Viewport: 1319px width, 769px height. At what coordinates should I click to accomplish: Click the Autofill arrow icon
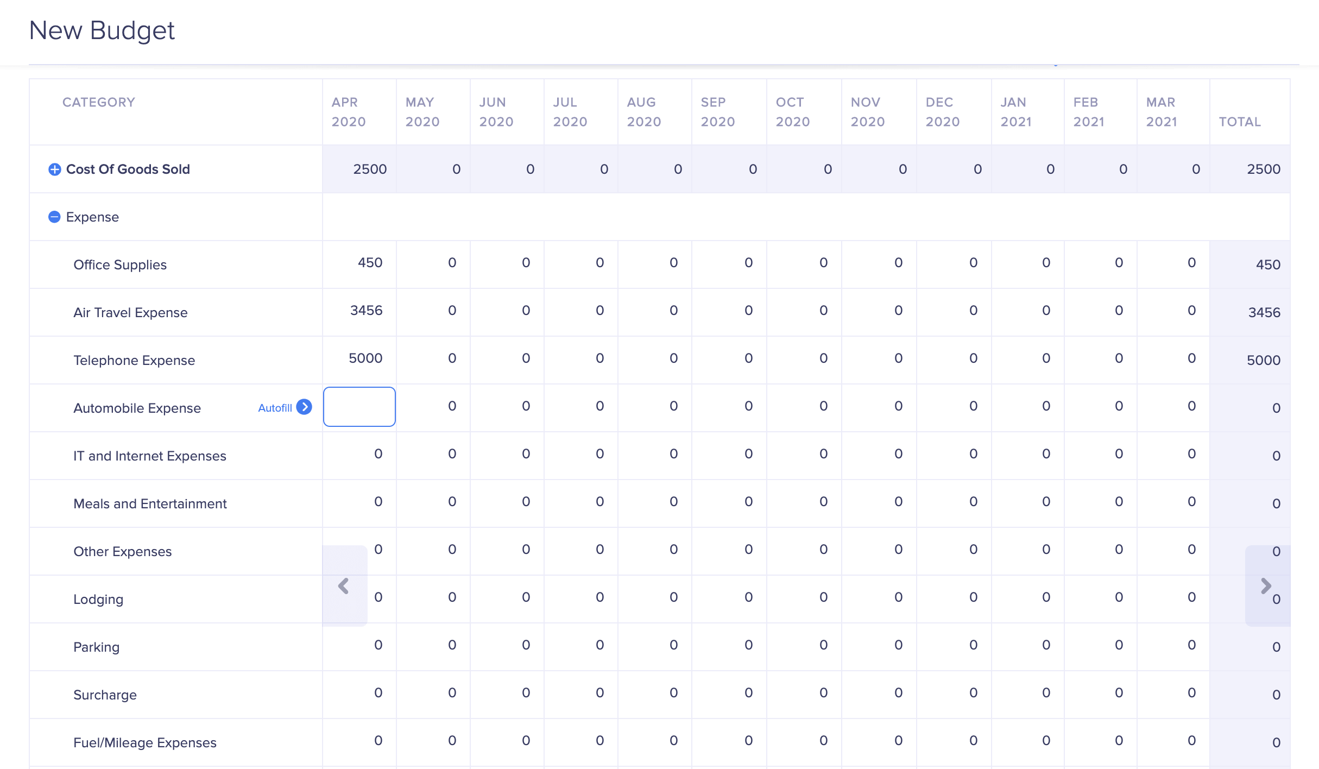[x=304, y=407]
